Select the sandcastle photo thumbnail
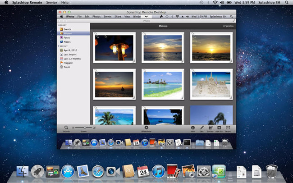Screen dimensions: 293x183 (211, 84)
